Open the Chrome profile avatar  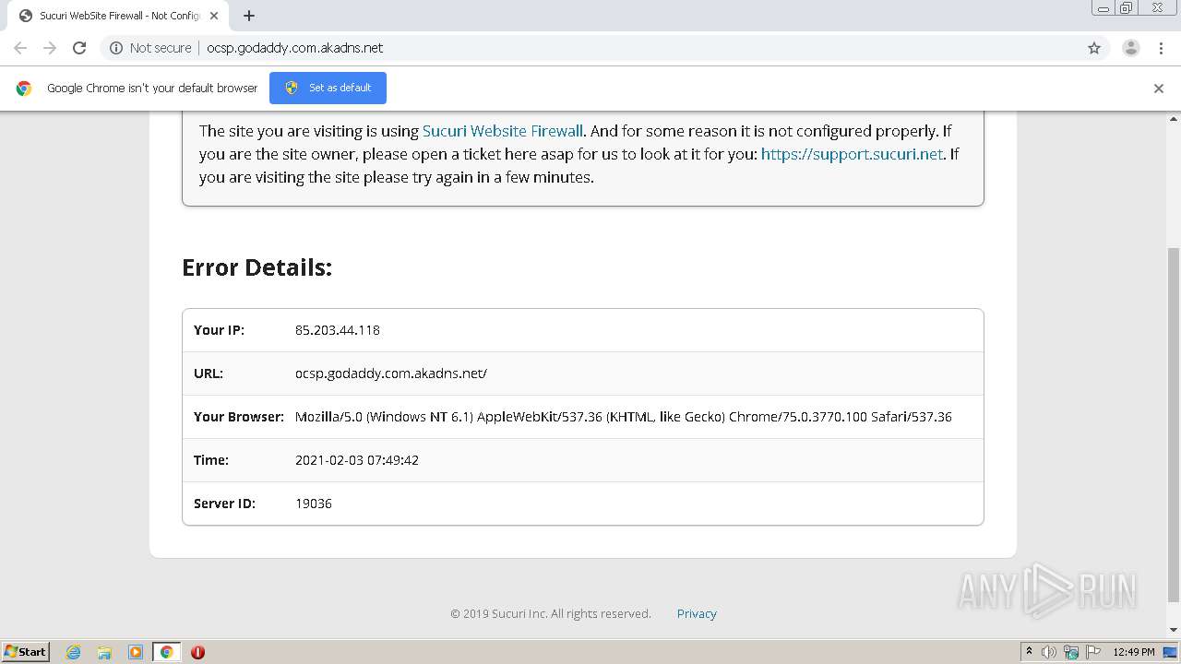[1131, 48]
